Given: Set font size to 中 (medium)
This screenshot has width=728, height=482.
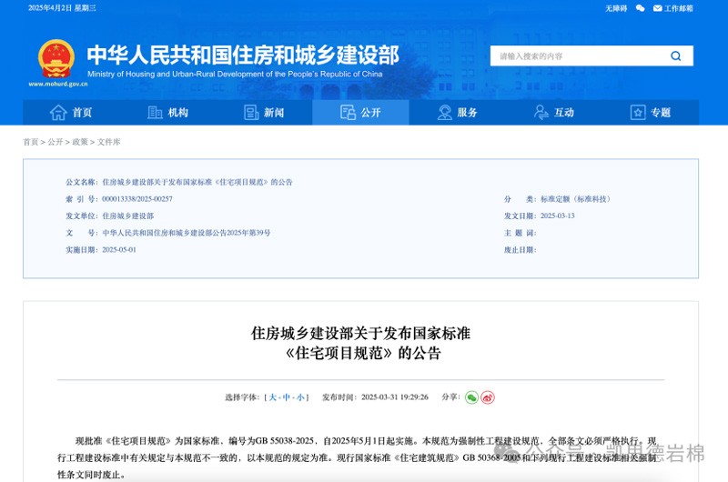Looking at the screenshot, I should click(285, 397).
